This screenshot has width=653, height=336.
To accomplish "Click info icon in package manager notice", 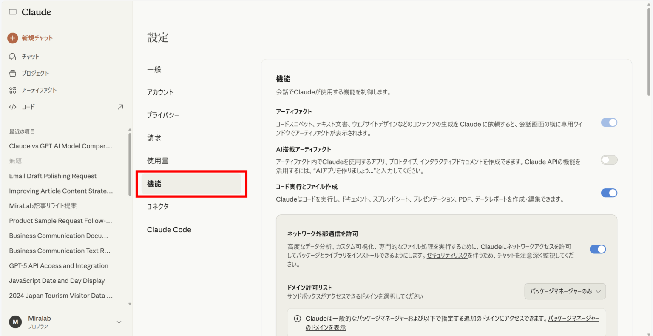I will (x=298, y=319).
